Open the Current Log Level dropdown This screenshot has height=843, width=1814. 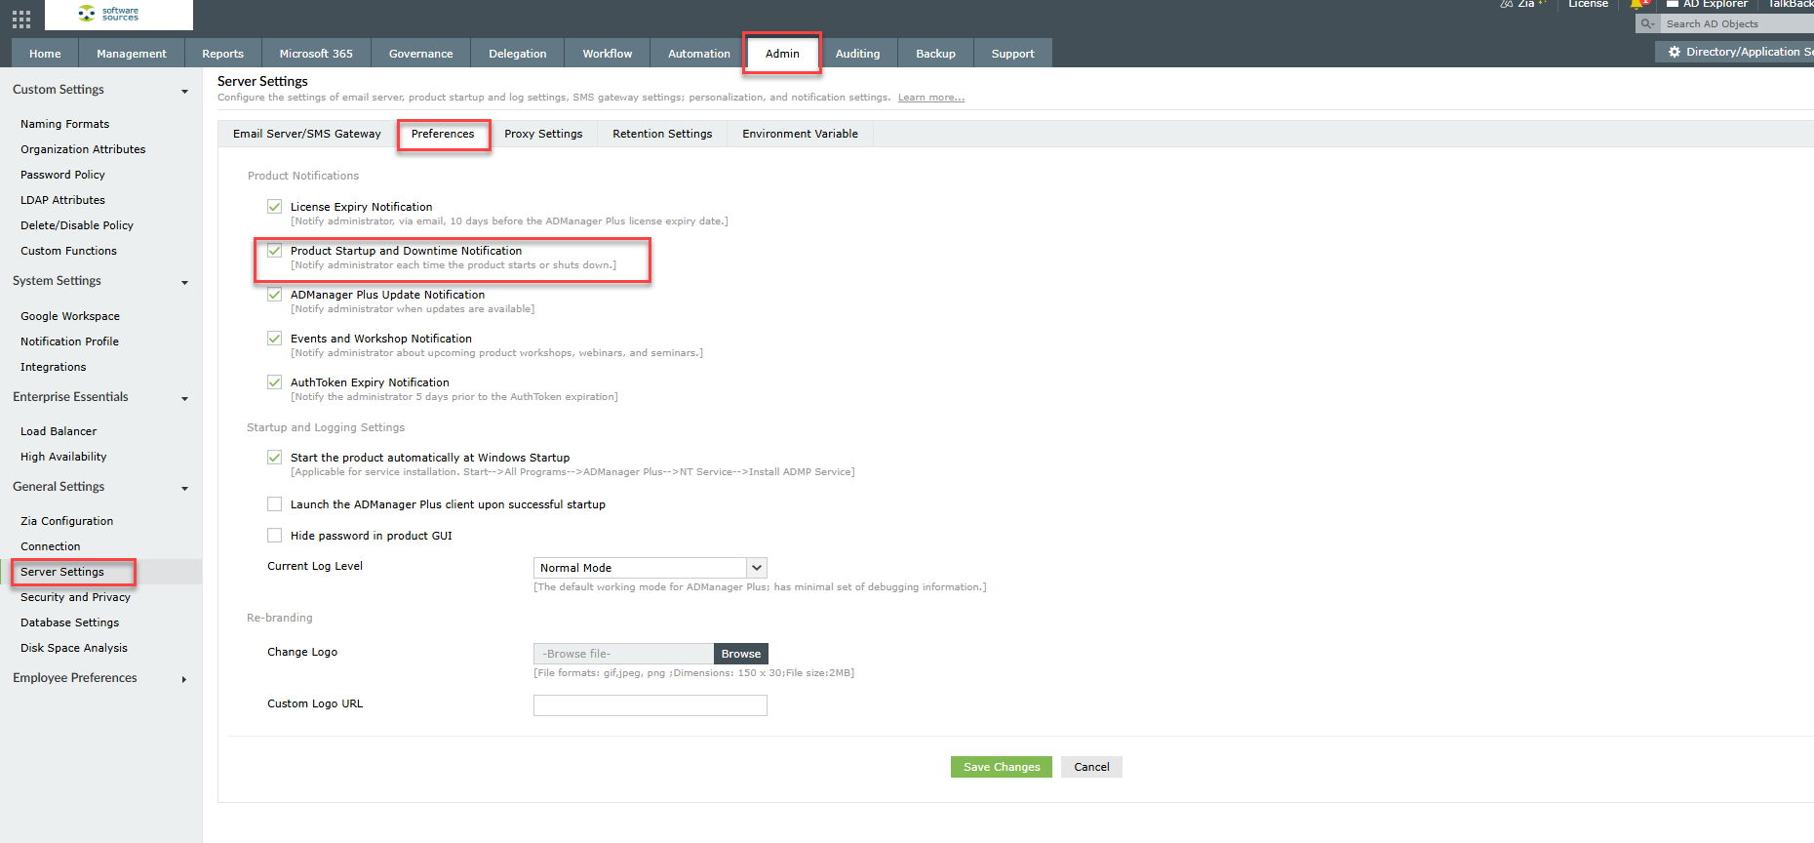(756, 568)
